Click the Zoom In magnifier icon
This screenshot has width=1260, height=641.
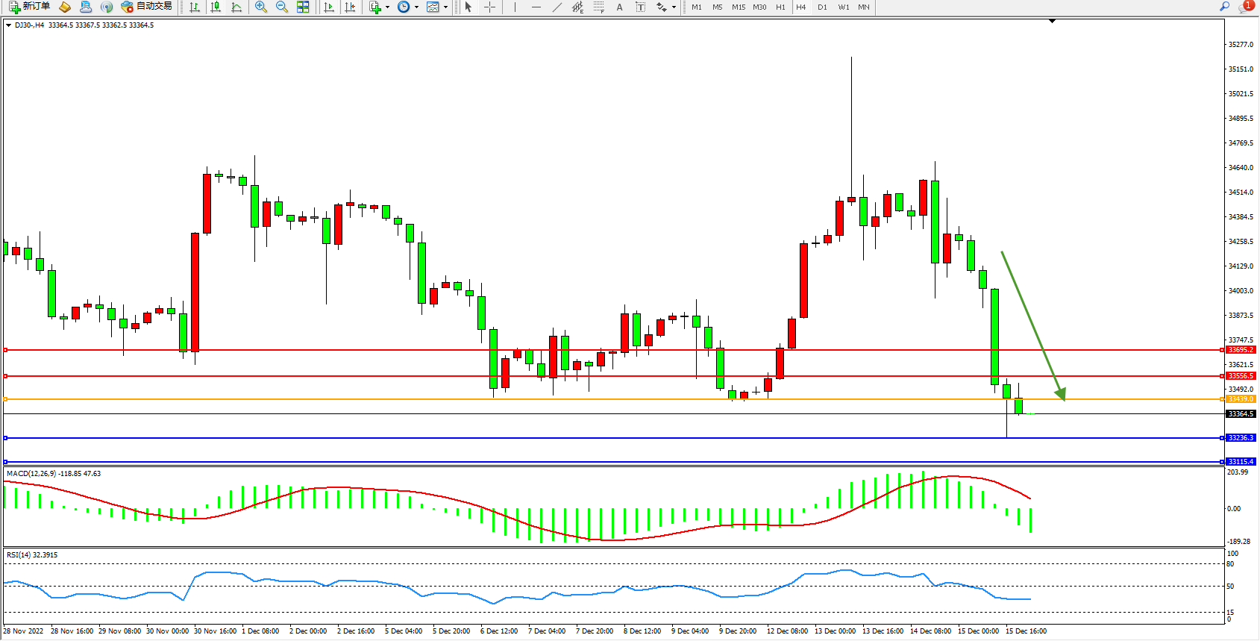click(x=260, y=7)
